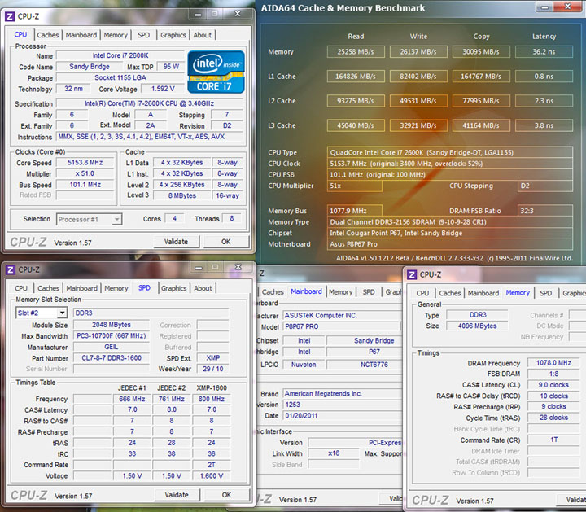Open the Mainboard tab in the SPD window

[x=82, y=288]
